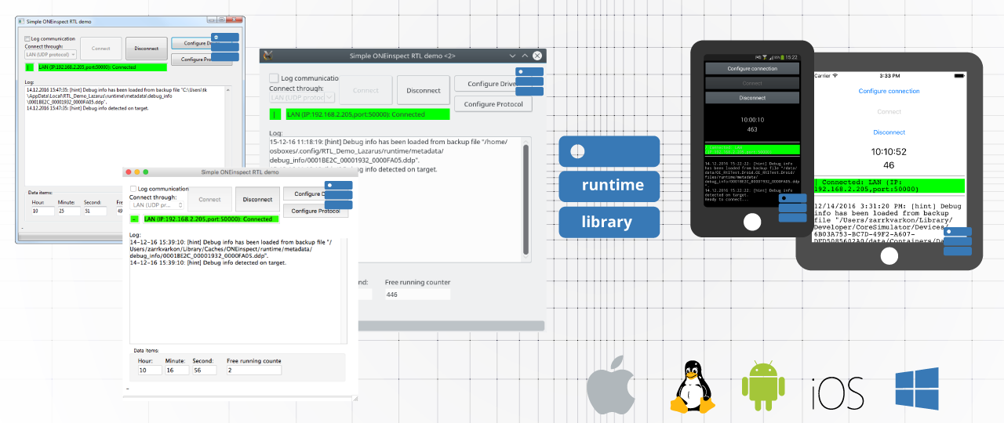Toggle Log communication in Linux window

[x=274, y=78]
